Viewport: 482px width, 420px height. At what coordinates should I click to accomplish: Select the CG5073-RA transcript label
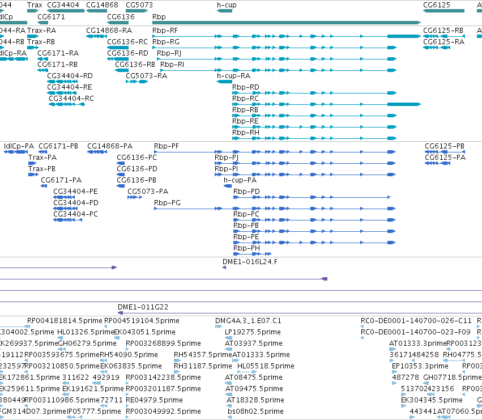coord(146,76)
